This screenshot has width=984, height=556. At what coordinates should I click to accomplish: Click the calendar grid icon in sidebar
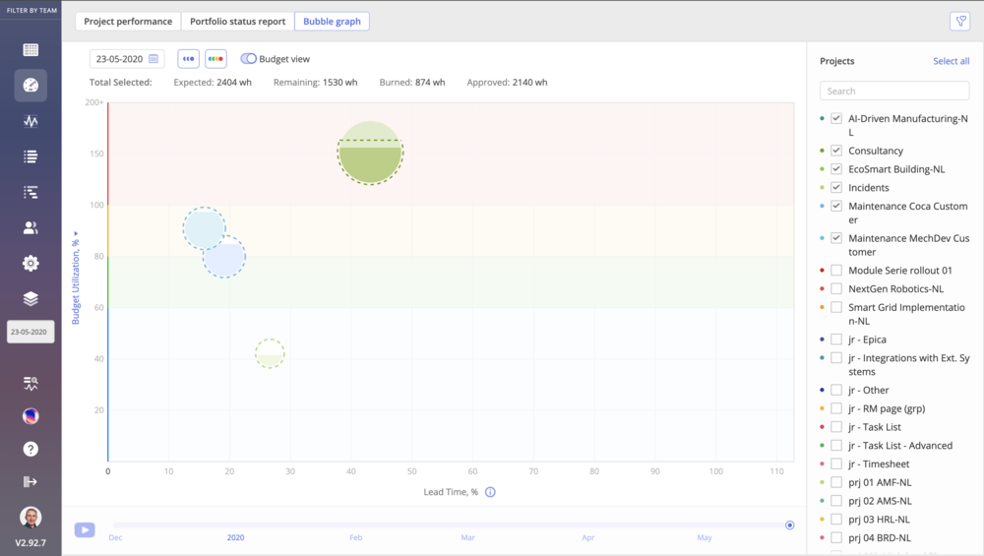tap(31, 50)
